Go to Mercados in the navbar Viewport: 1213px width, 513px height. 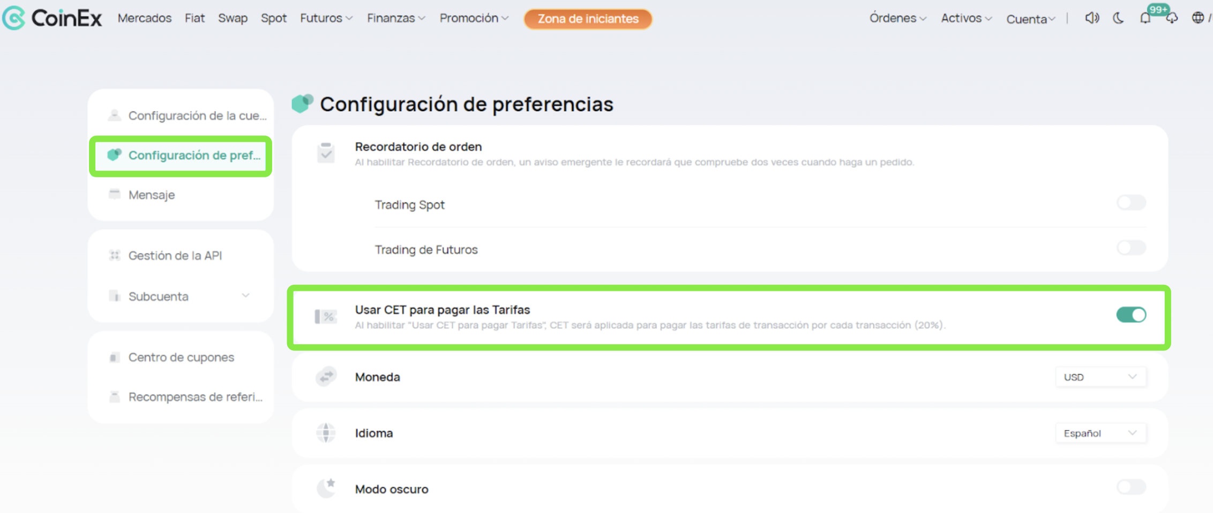pyautogui.click(x=145, y=18)
